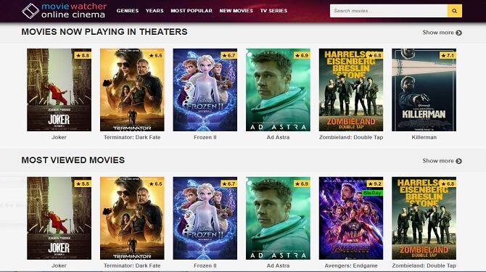486x272 pixels.
Task: Open the movie watcher film-strip logo
Action: coord(30,11)
